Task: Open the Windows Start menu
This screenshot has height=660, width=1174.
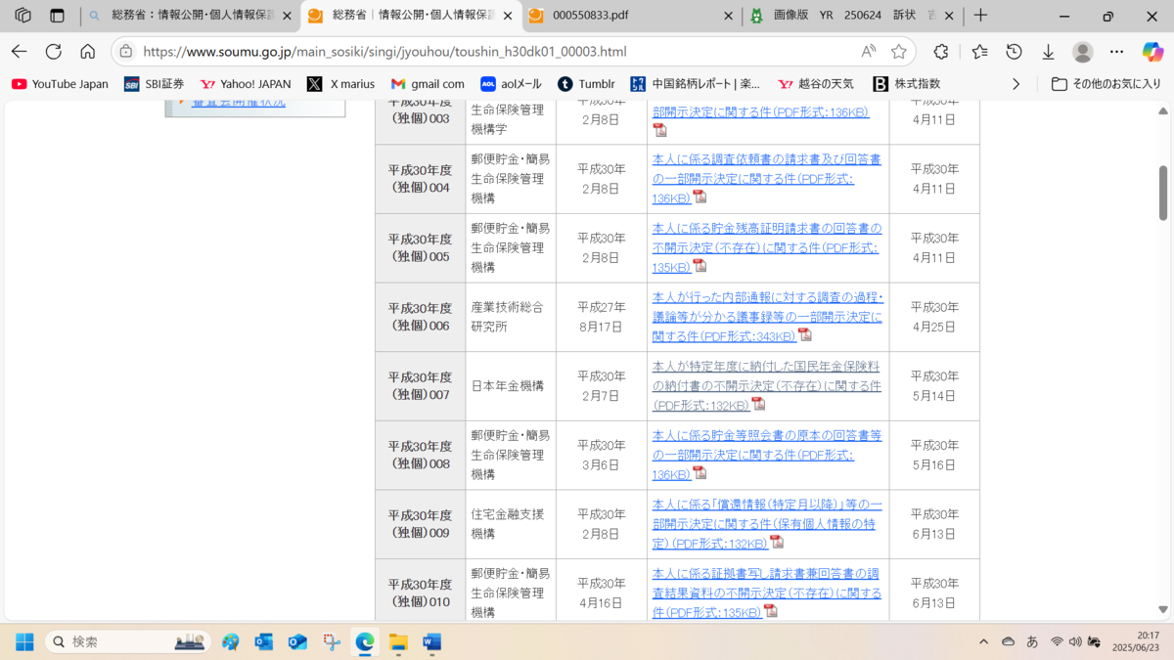Action: click(x=24, y=641)
